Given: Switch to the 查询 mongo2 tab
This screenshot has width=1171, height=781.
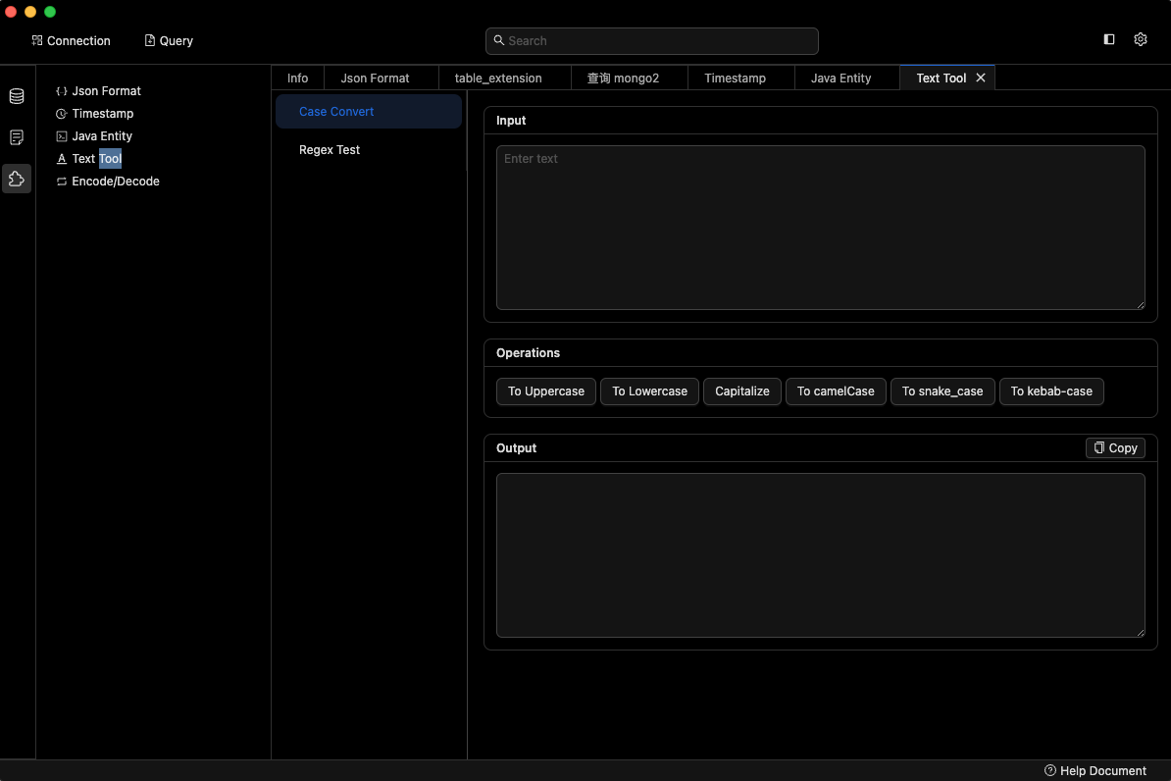Looking at the screenshot, I should [x=623, y=78].
